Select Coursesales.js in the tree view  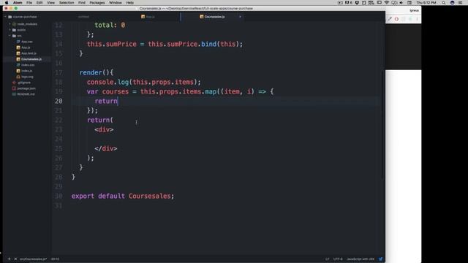(x=31, y=59)
